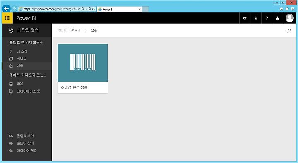Select 파일 in the sidebar
This screenshot has height=163, width=298.
tap(20, 84)
